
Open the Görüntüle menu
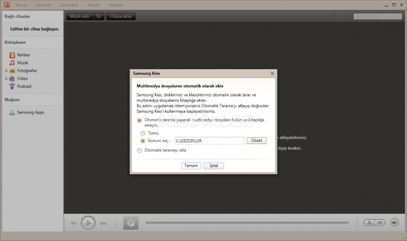click(x=69, y=5)
